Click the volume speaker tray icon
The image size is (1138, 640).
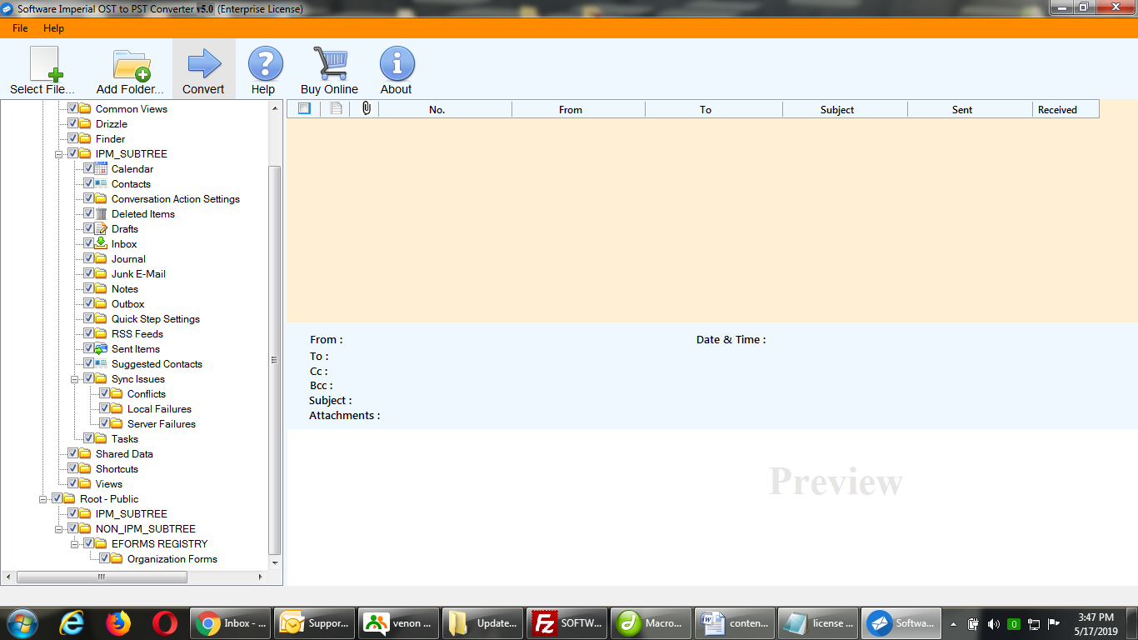click(x=993, y=623)
